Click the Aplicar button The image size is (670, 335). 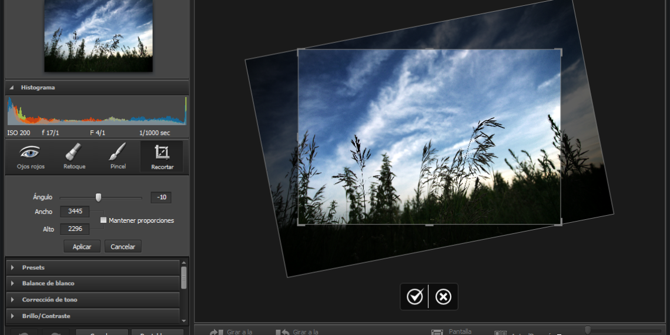pyautogui.click(x=82, y=247)
